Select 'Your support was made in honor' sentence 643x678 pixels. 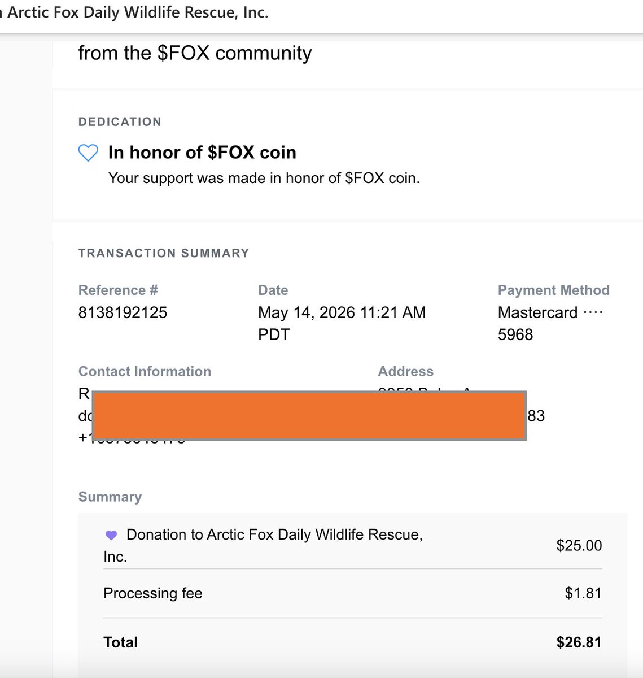click(264, 178)
